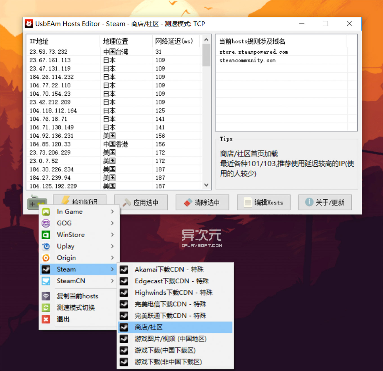Click the Steam icon in the context menu
This screenshot has width=383, height=371.
pos(46,269)
